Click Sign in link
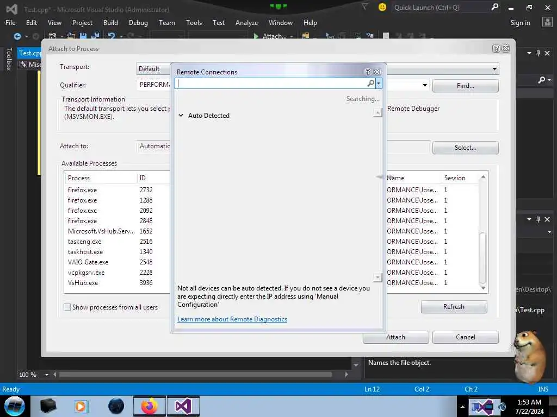The width and height of the screenshot is (557, 417). (520, 22)
